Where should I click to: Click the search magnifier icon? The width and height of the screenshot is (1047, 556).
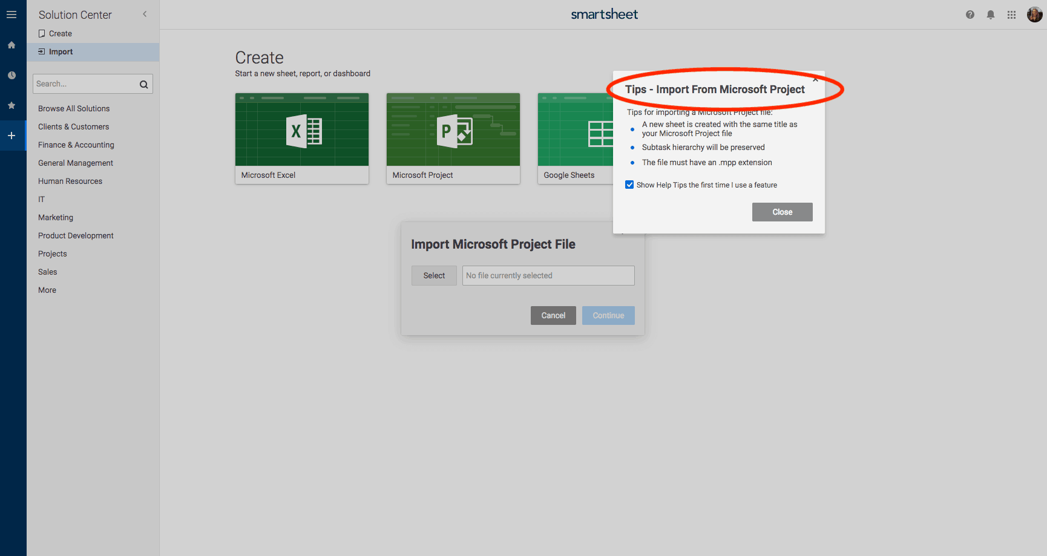[x=143, y=84]
